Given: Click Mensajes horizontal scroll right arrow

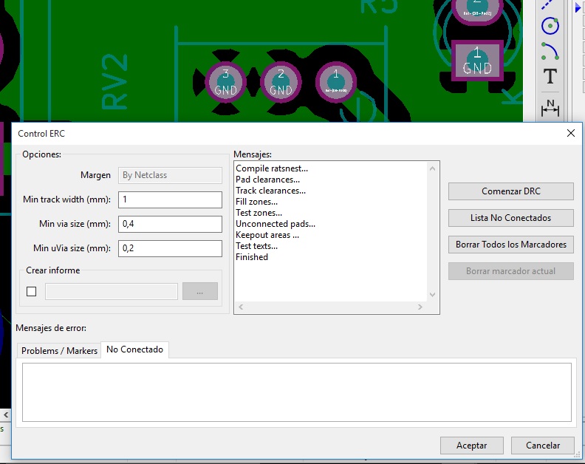Looking at the screenshot, I should (x=420, y=307).
